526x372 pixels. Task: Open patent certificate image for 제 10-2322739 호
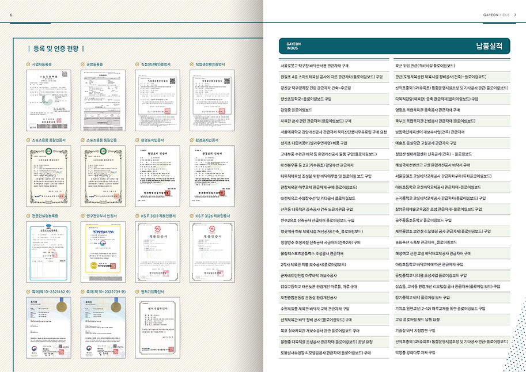(x=103, y=327)
